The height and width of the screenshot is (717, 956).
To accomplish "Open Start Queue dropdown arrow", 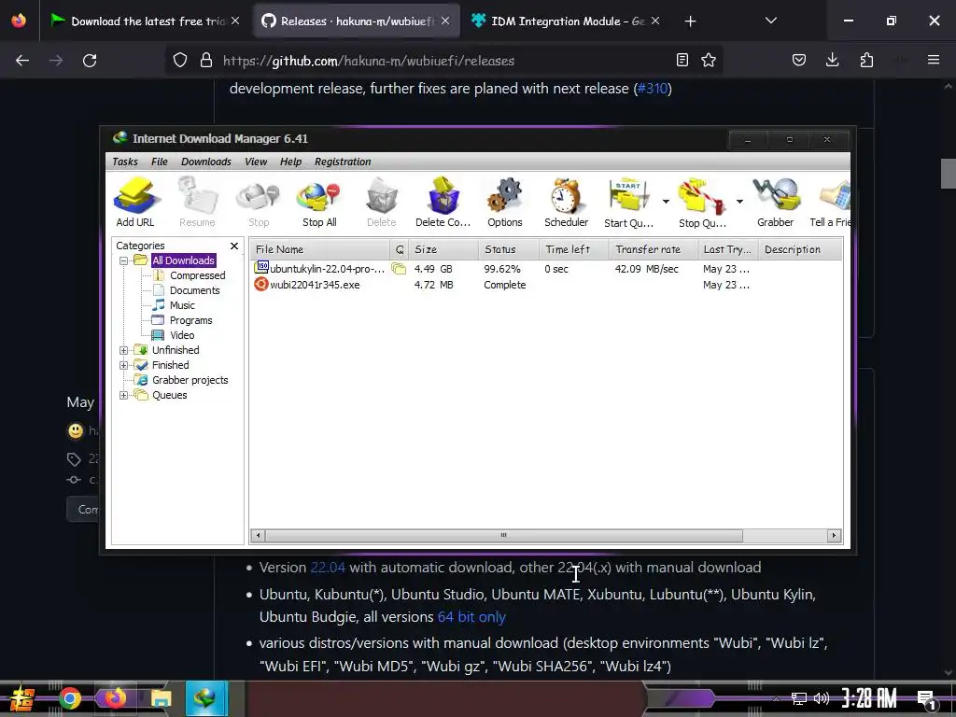I will click(666, 202).
